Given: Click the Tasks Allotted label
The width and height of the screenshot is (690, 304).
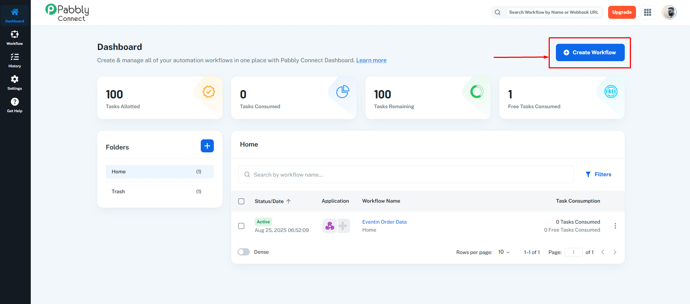Looking at the screenshot, I should click(x=123, y=106).
